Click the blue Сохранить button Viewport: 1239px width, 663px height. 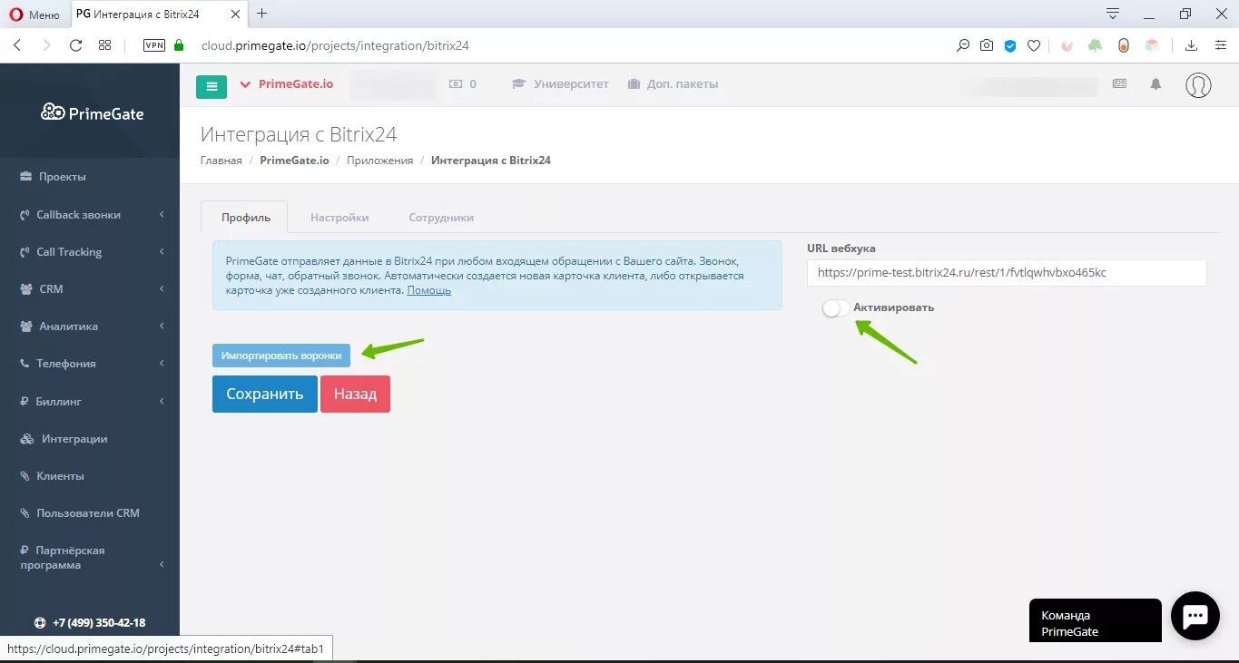click(264, 395)
